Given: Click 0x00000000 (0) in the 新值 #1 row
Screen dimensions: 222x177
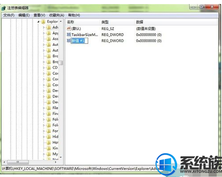Looking at the screenshot, I should click(x=149, y=41).
